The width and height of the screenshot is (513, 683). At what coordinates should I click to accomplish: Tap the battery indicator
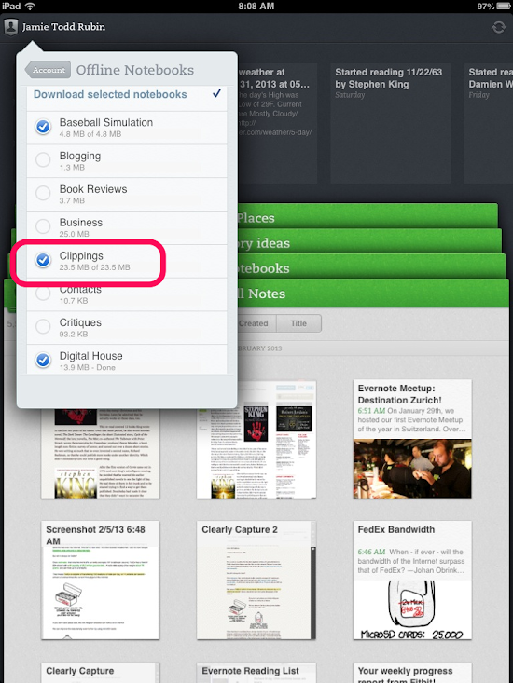504,7
